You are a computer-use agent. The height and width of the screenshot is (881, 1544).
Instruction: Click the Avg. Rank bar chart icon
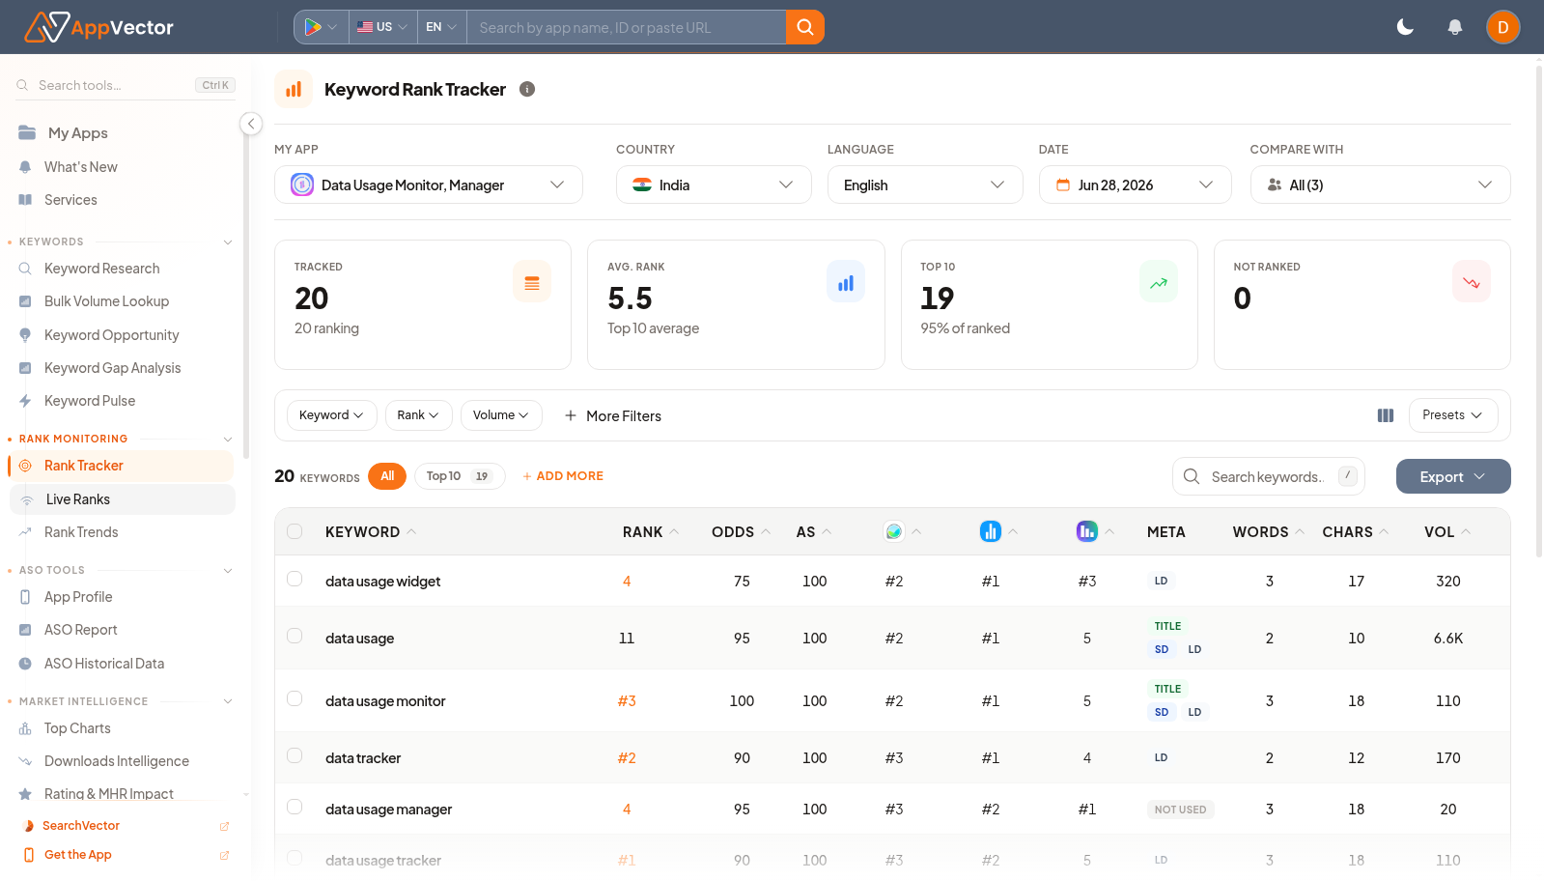(x=845, y=282)
